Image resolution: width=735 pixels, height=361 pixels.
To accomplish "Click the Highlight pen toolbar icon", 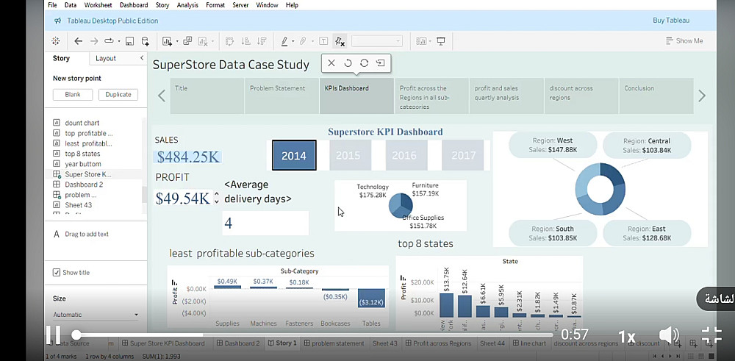I will 284,41.
